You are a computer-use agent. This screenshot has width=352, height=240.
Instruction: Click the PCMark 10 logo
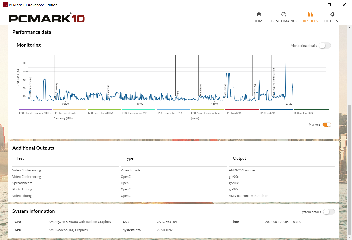47,18
